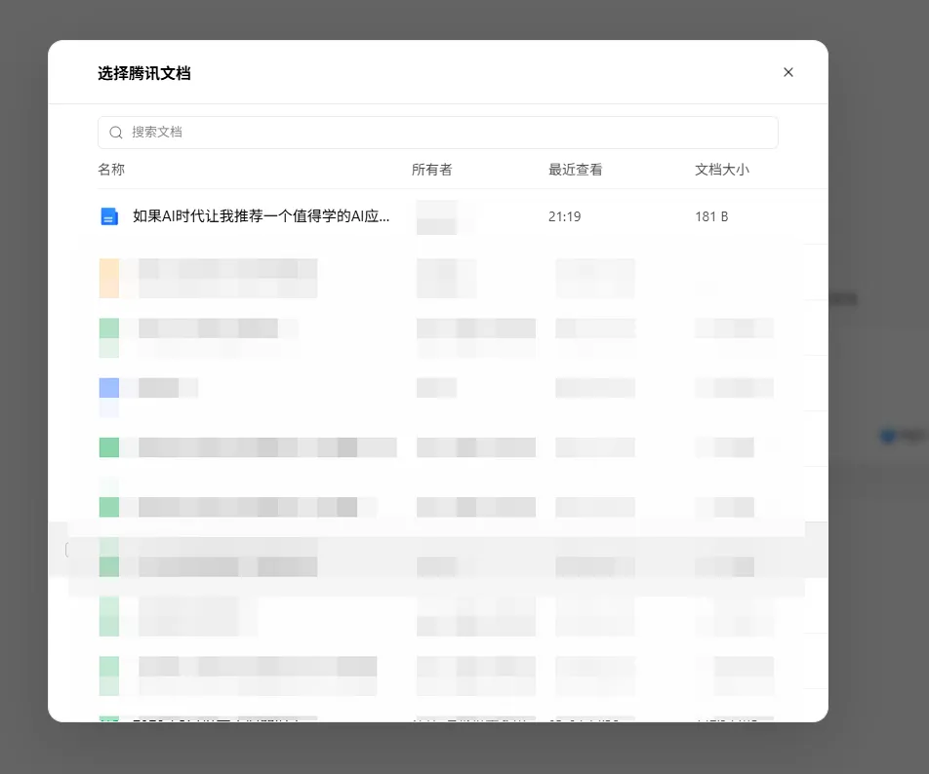The image size is (929, 774).
Task: Select the document 如果AI时代让我推荐一个值得学的AI应...
Action: pyautogui.click(x=262, y=216)
